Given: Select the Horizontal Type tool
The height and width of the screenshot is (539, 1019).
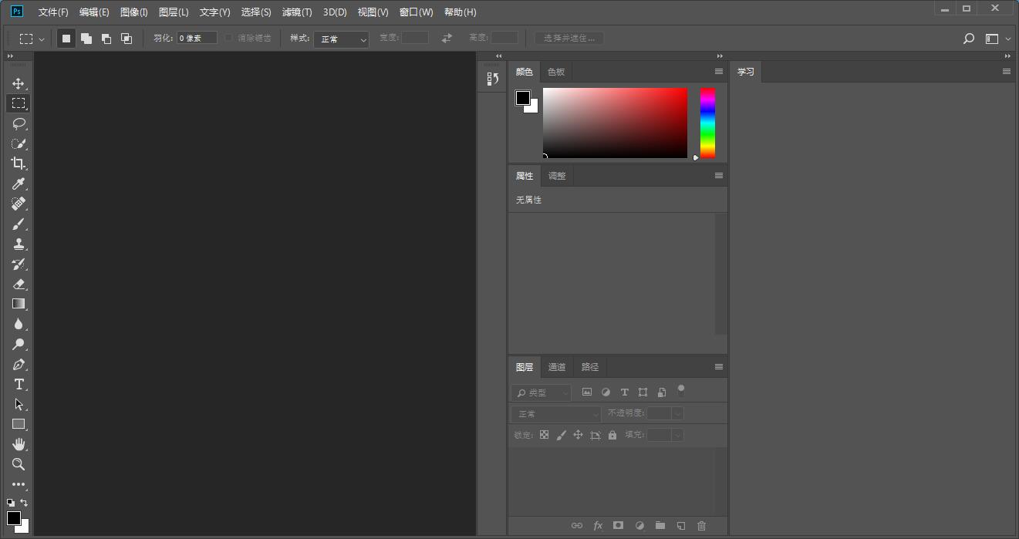Looking at the screenshot, I should [x=19, y=384].
